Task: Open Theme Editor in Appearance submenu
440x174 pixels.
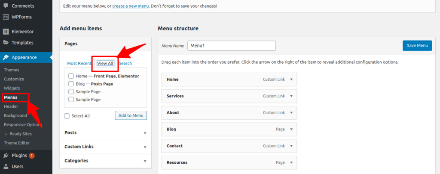Action: click(x=17, y=143)
